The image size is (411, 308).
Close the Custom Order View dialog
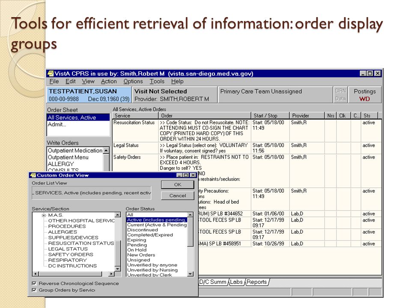(193, 175)
